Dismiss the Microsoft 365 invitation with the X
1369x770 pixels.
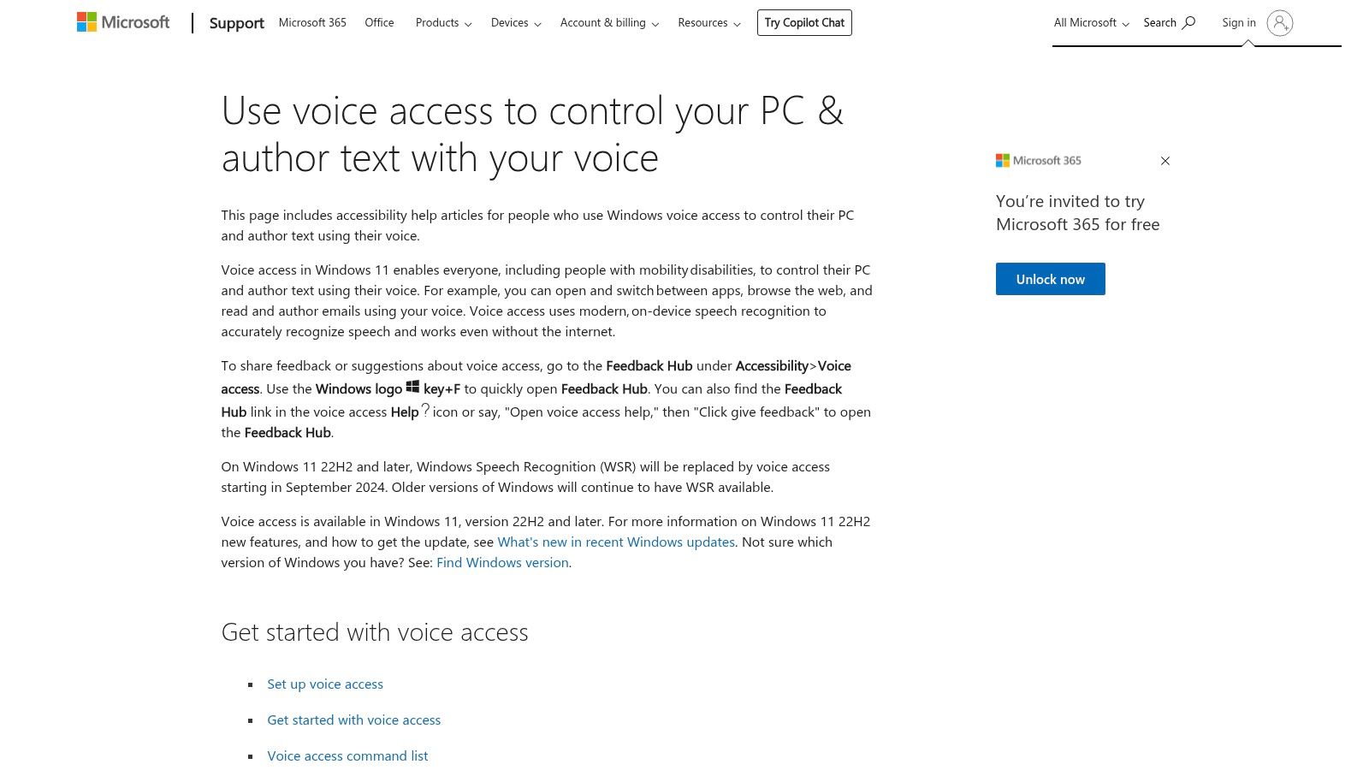point(1165,161)
